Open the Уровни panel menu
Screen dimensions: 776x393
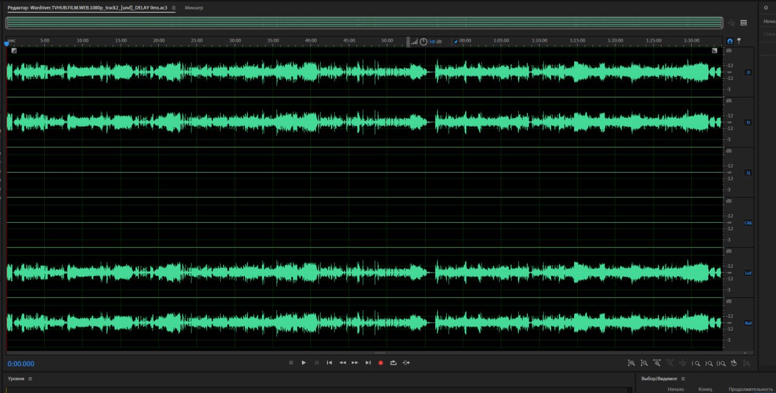point(30,378)
